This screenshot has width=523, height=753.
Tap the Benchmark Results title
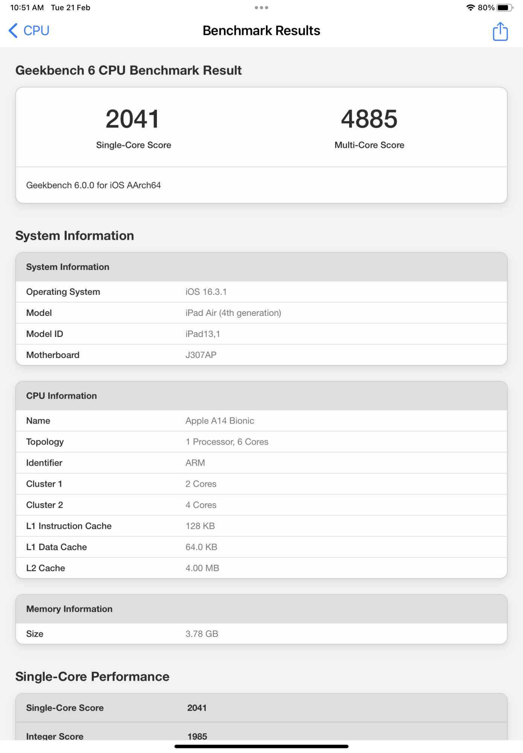261,30
